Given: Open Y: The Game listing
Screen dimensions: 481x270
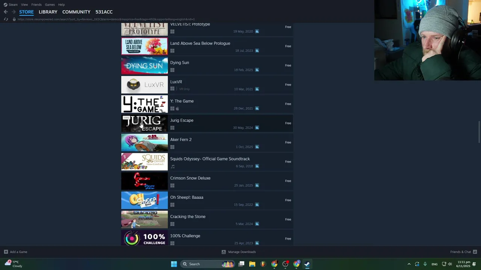Looking at the screenshot, I should (x=207, y=104).
